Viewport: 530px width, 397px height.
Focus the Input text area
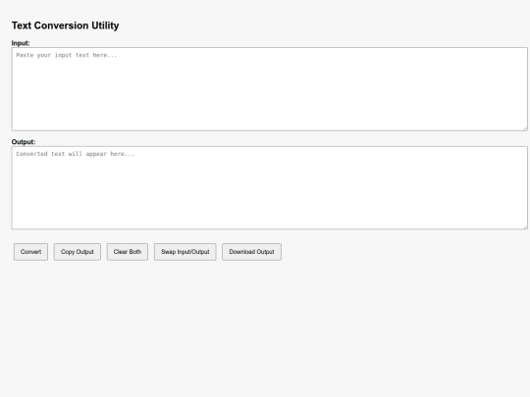point(270,89)
